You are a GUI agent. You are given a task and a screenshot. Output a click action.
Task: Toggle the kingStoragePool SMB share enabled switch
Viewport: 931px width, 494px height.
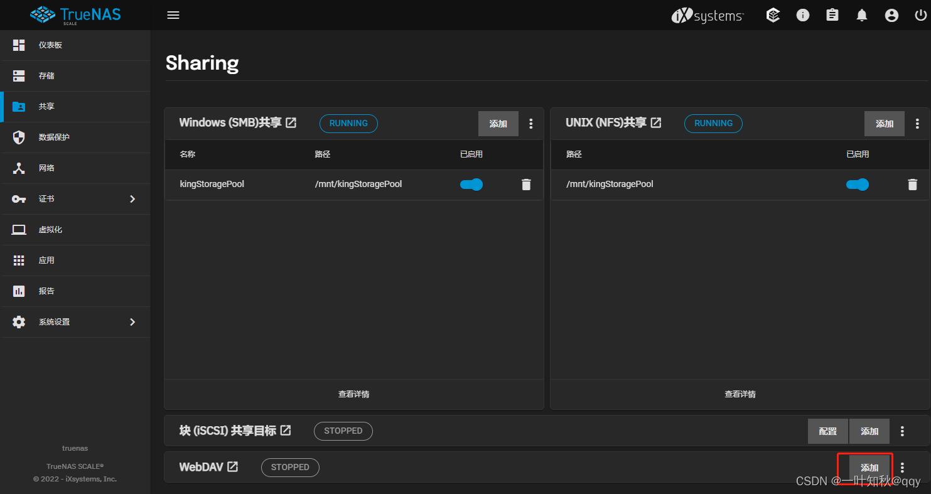471,185
